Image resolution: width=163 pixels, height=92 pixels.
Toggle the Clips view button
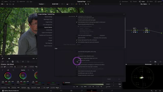(30, 2)
